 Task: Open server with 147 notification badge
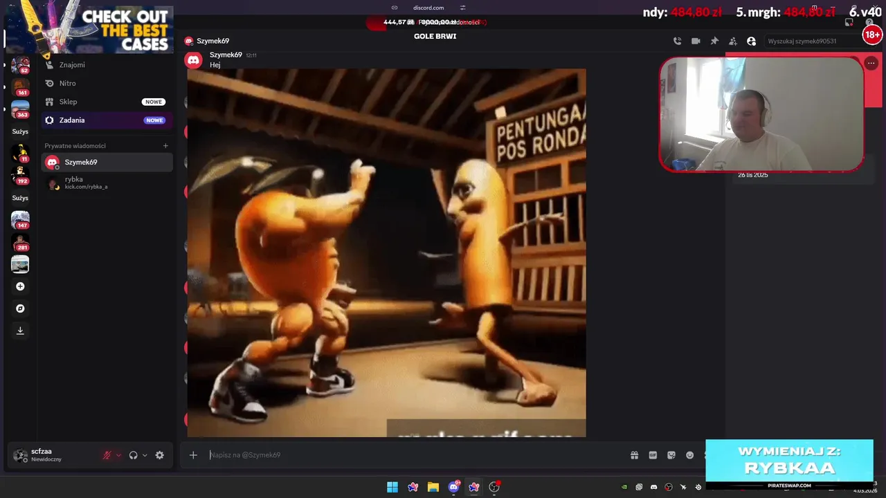coord(20,220)
